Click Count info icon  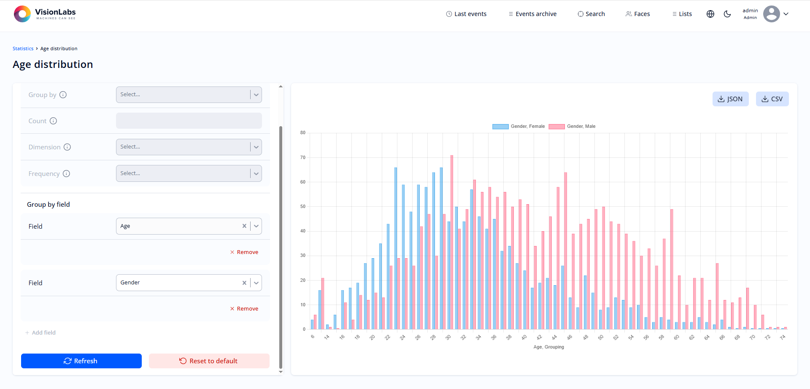click(53, 121)
